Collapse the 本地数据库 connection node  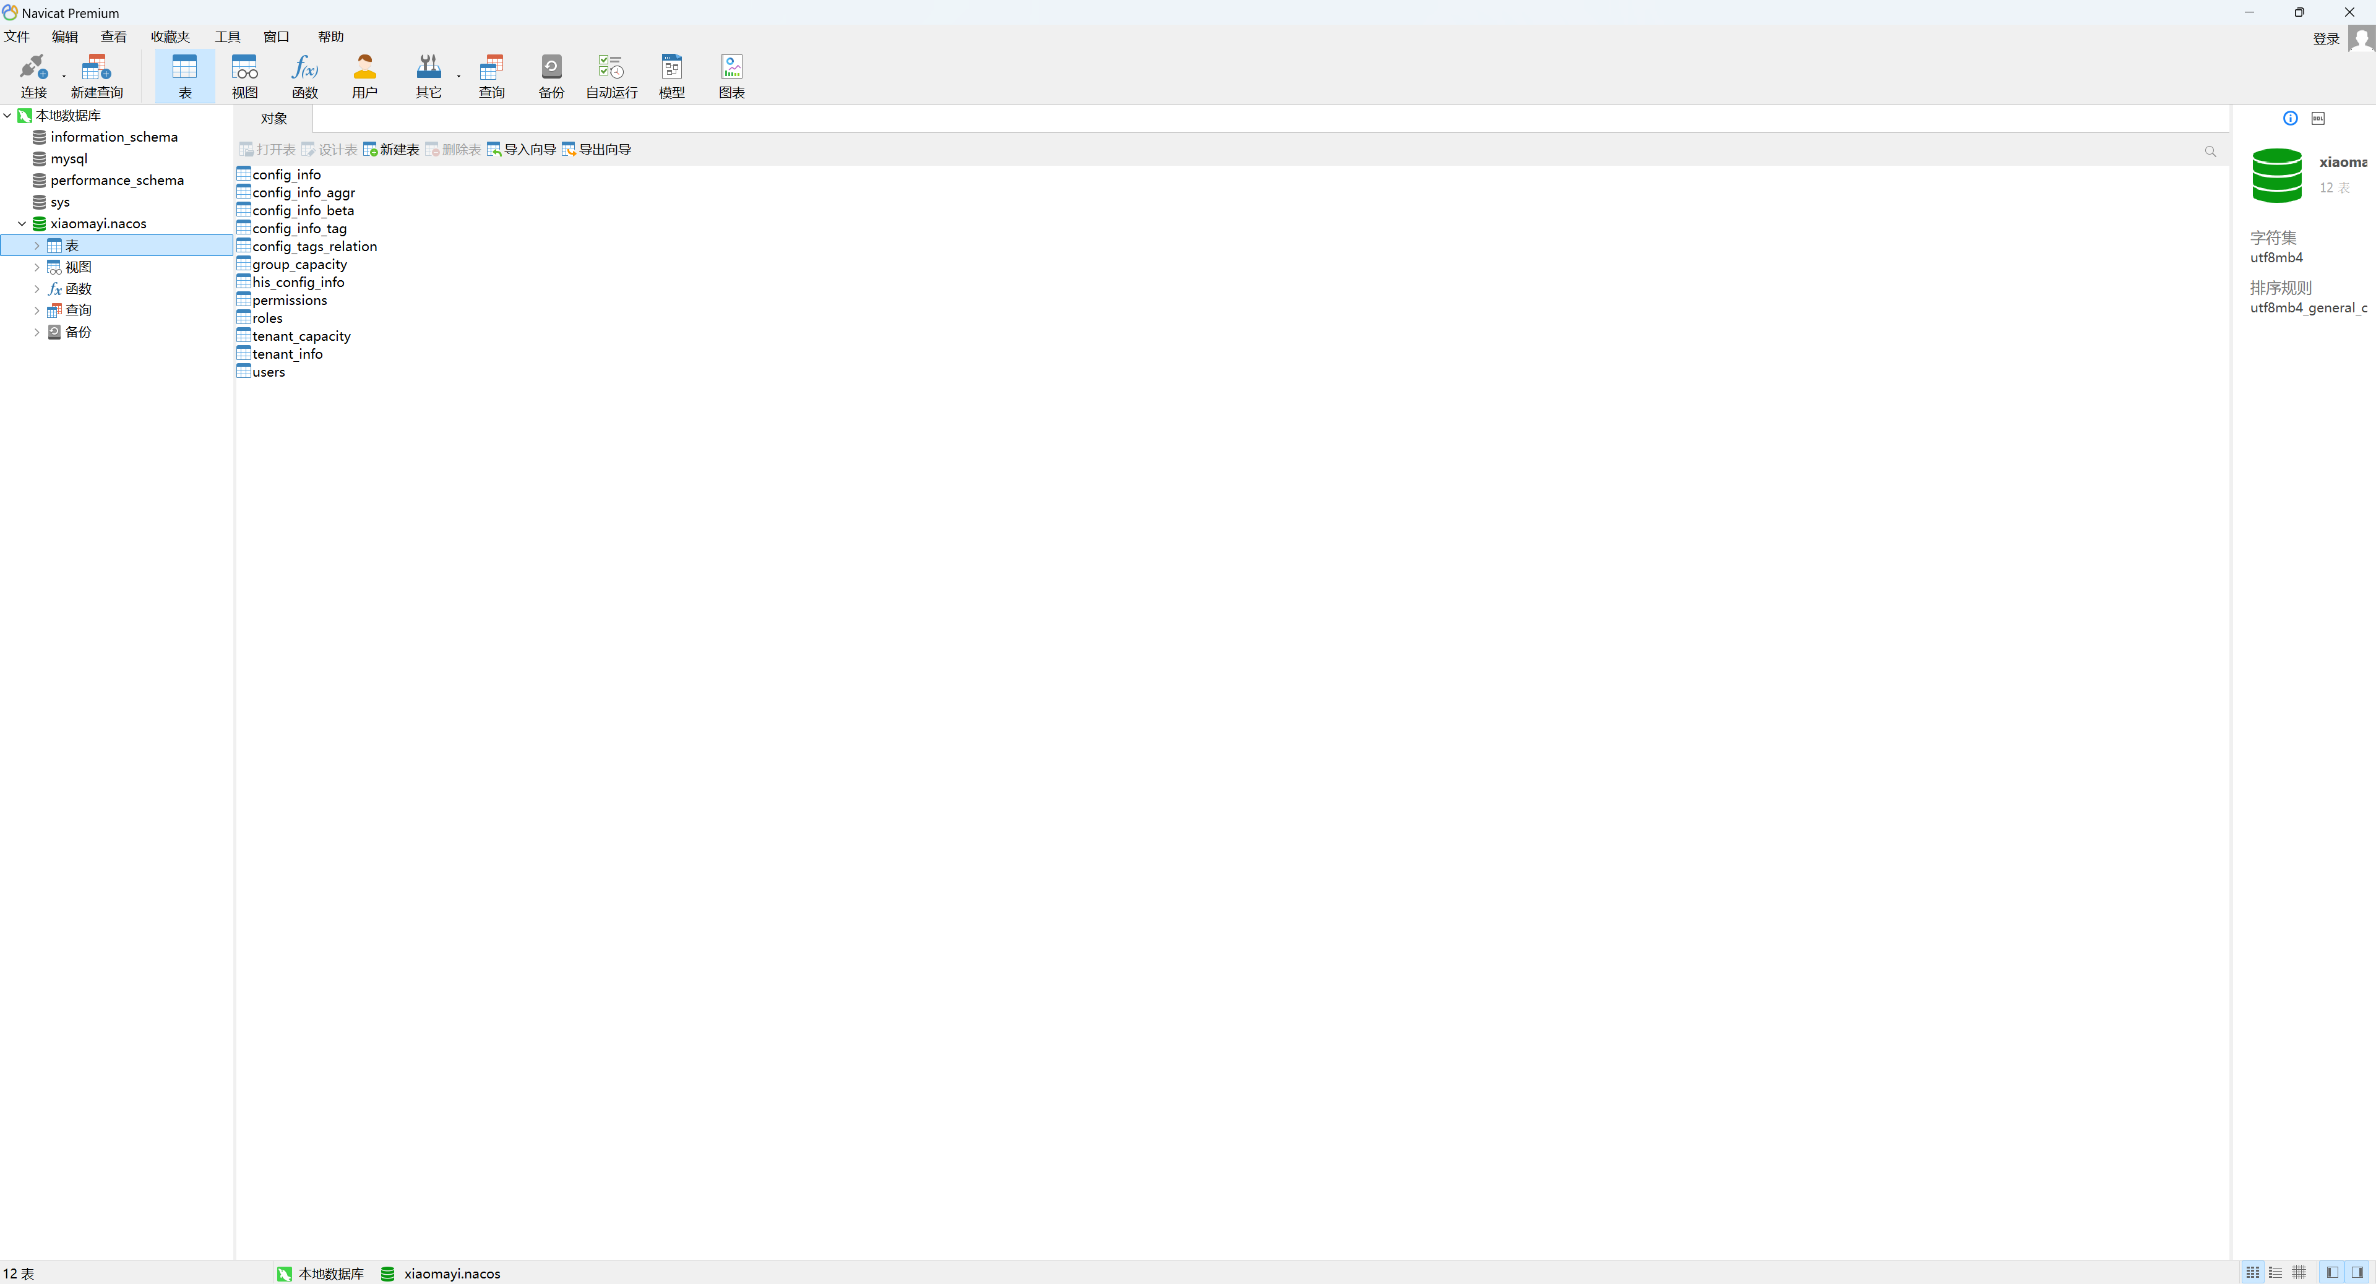7,115
